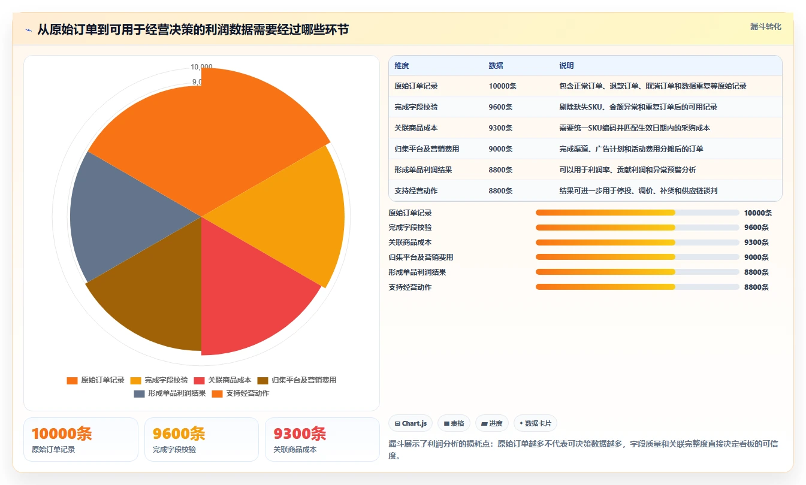Click the 进度 tag
This screenshot has height=485, width=806.
coord(492,423)
